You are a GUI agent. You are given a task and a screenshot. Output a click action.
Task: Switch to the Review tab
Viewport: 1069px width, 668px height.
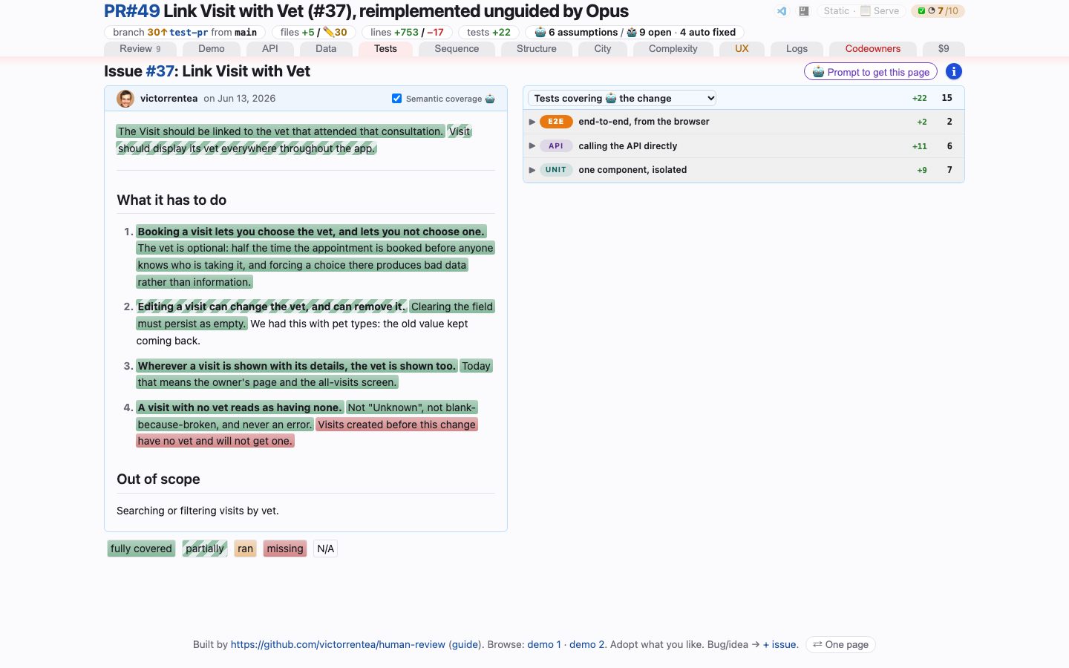[140, 49]
